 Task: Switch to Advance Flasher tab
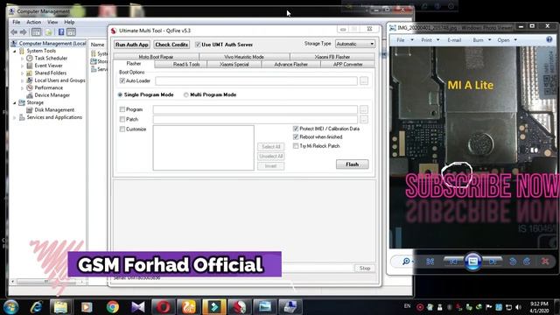[x=290, y=64]
